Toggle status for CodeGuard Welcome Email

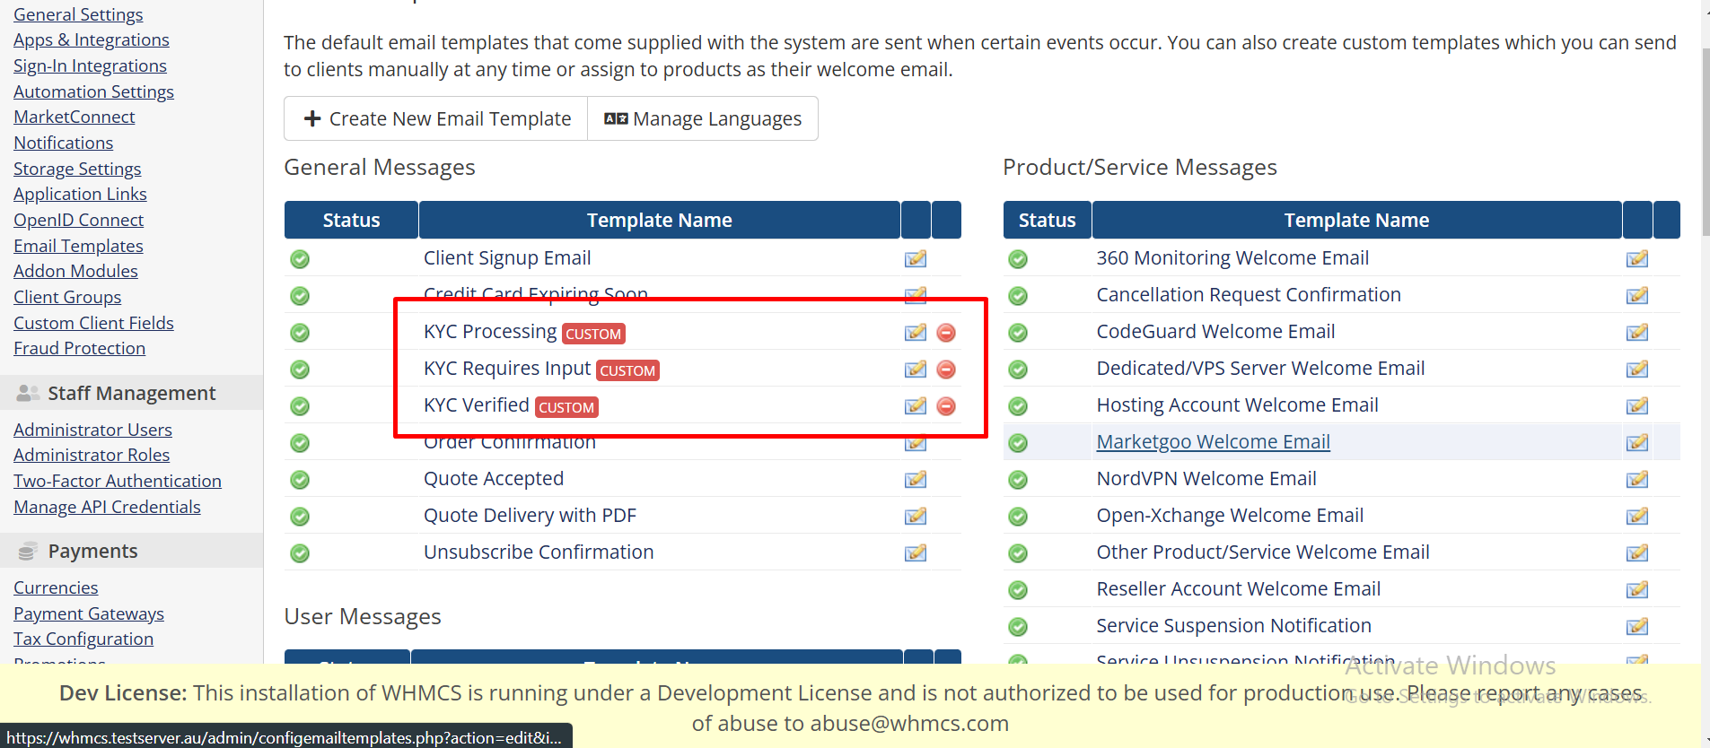click(x=1018, y=333)
